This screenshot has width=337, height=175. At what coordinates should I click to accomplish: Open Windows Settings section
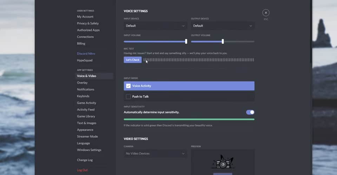click(x=89, y=150)
